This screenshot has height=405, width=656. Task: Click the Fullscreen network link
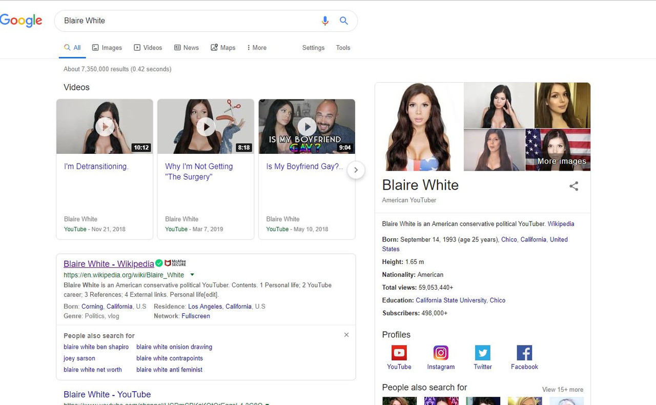196,316
